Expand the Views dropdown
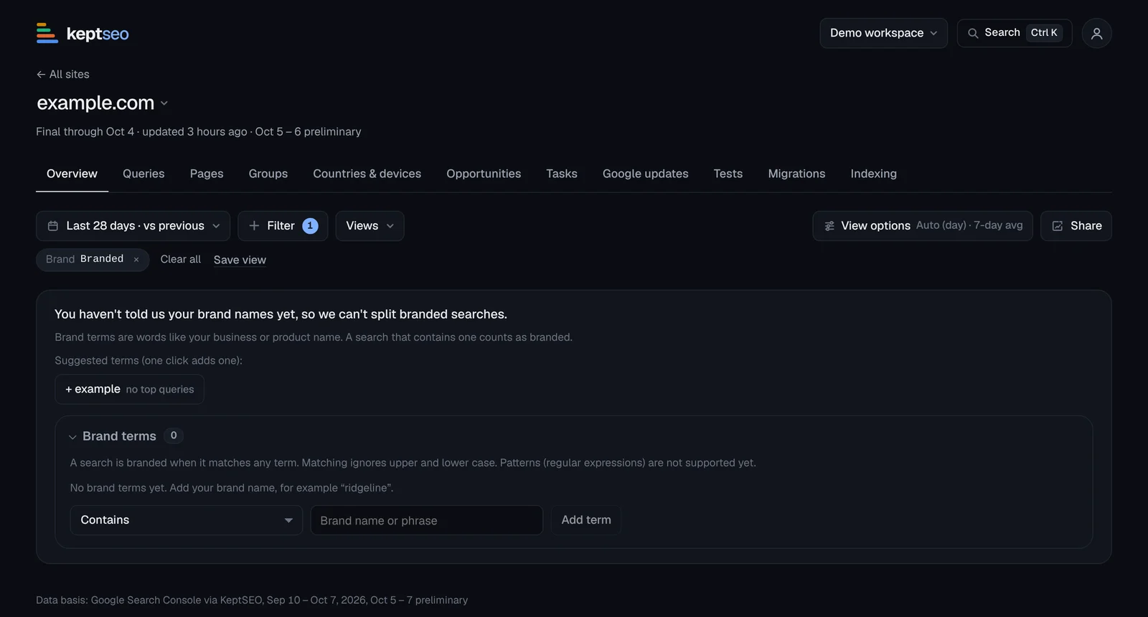The height and width of the screenshot is (617, 1148). click(370, 226)
